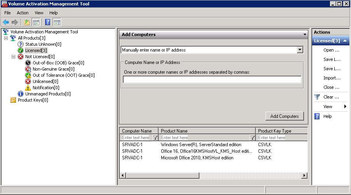Select Status Unknown[0] tree item
Image resolution: width=351 pixels, height=195 pixels.
[43, 44]
